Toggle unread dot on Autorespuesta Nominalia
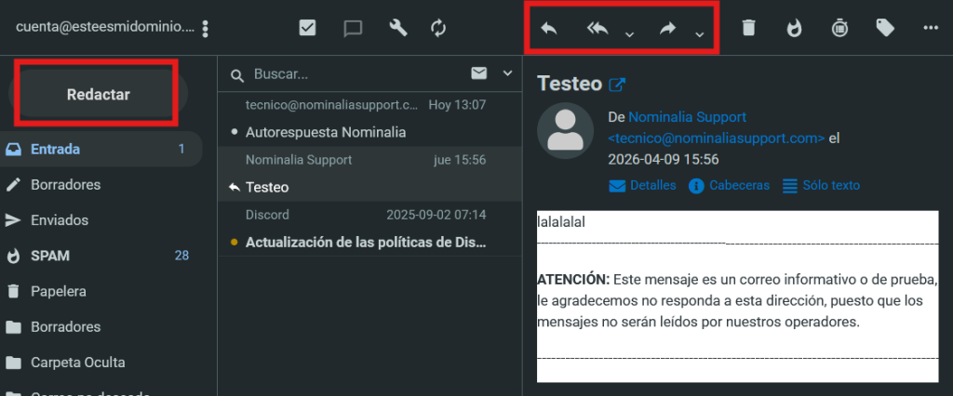This screenshot has height=396, width=953. point(234,133)
